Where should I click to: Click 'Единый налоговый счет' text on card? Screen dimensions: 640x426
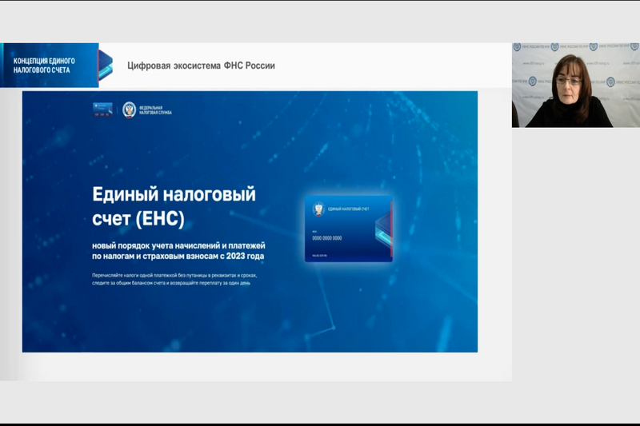click(x=349, y=209)
